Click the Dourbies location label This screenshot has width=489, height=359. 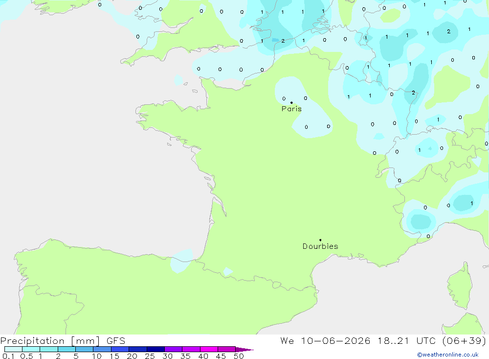pyautogui.click(x=320, y=246)
